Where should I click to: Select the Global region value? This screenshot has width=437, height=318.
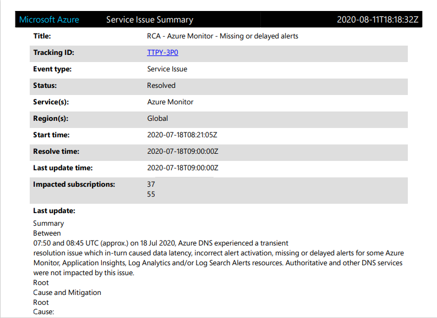(x=157, y=119)
